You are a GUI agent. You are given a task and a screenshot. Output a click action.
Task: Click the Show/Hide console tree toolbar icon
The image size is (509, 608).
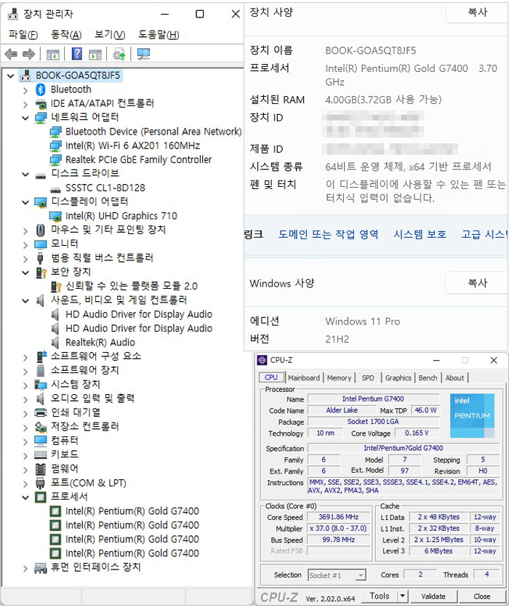click(53, 55)
